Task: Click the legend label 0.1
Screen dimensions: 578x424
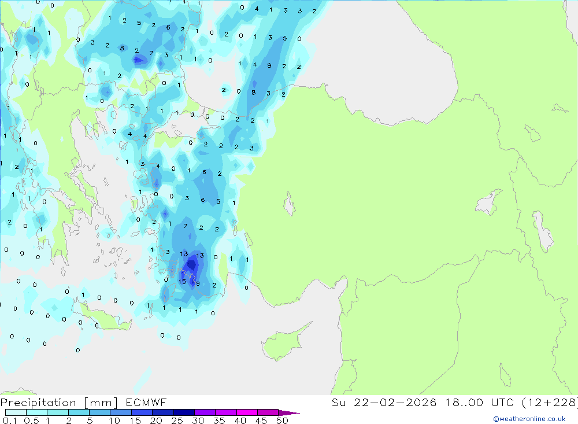Action: click(x=10, y=421)
